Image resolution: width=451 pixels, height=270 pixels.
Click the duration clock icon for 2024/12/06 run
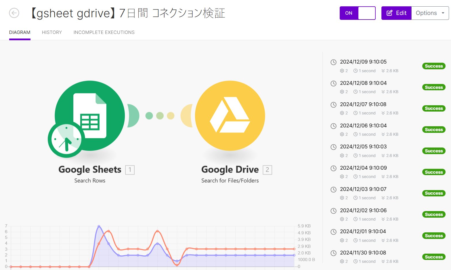coord(356,134)
